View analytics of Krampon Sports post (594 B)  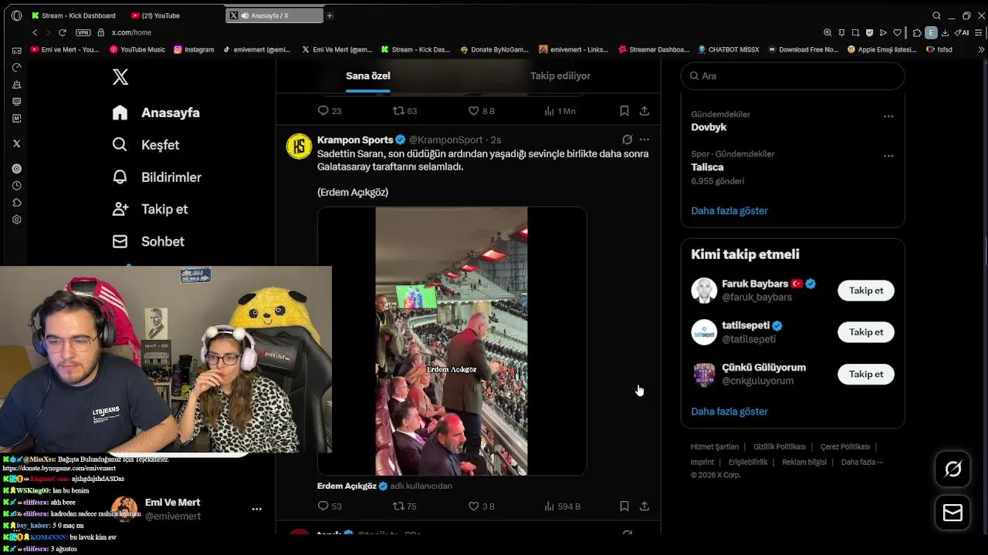coord(562,506)
